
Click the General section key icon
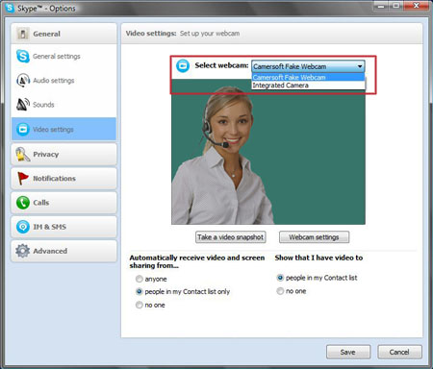tap(23, 34)
